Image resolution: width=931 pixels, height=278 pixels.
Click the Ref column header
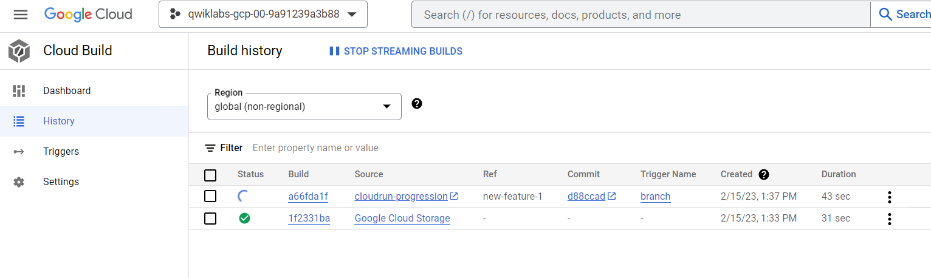(x=490, y=174)
